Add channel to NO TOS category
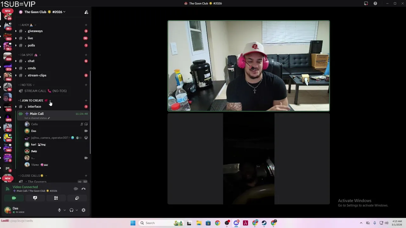The height and width of the screenshot is (228, 406). (86, 85)
